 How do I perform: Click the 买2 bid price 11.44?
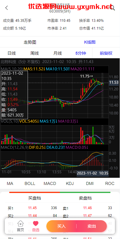coord(32,216)
